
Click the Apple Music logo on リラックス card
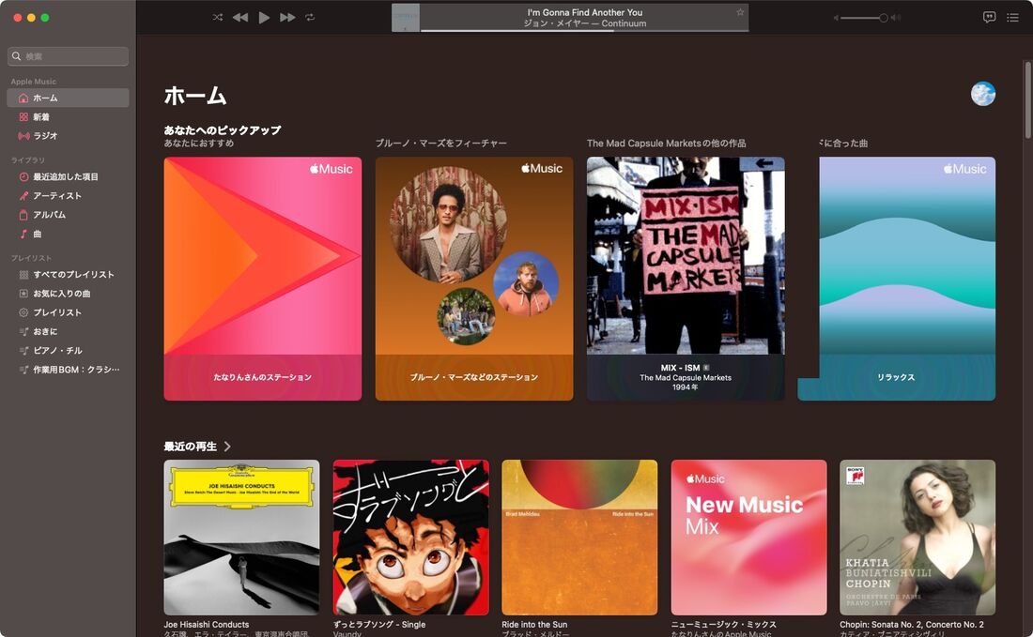(x=965, y=169)
